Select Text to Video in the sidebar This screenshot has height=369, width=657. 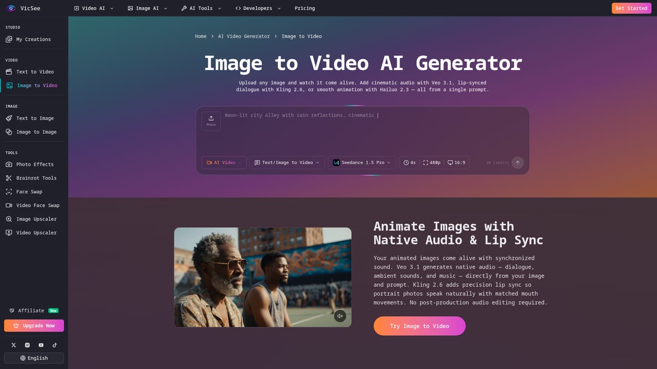pyautogui.click(x=34, y=72)
